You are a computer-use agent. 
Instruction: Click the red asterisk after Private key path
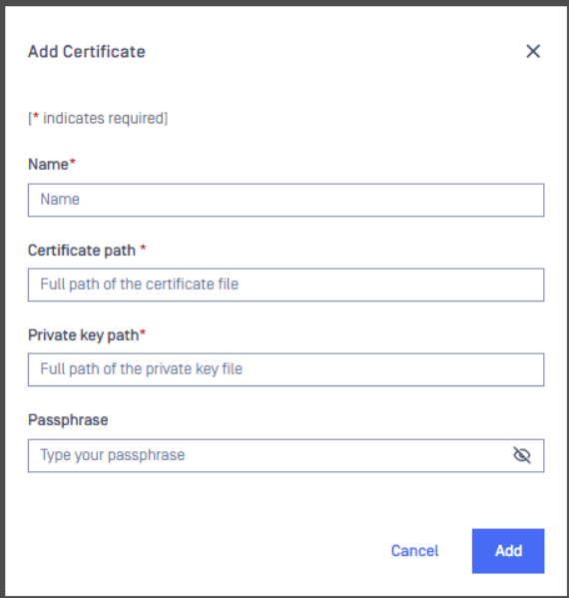tap(142, 332)
